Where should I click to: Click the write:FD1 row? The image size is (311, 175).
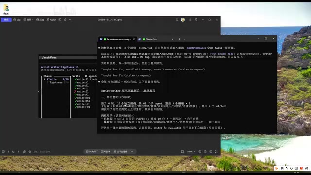(83, 107)
